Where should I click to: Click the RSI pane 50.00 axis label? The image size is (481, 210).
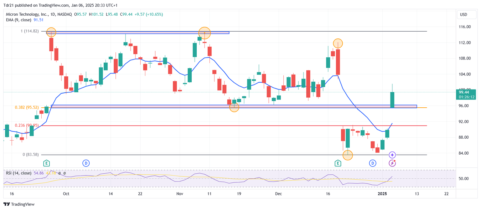pyautogui.click(x=464, y=179)
